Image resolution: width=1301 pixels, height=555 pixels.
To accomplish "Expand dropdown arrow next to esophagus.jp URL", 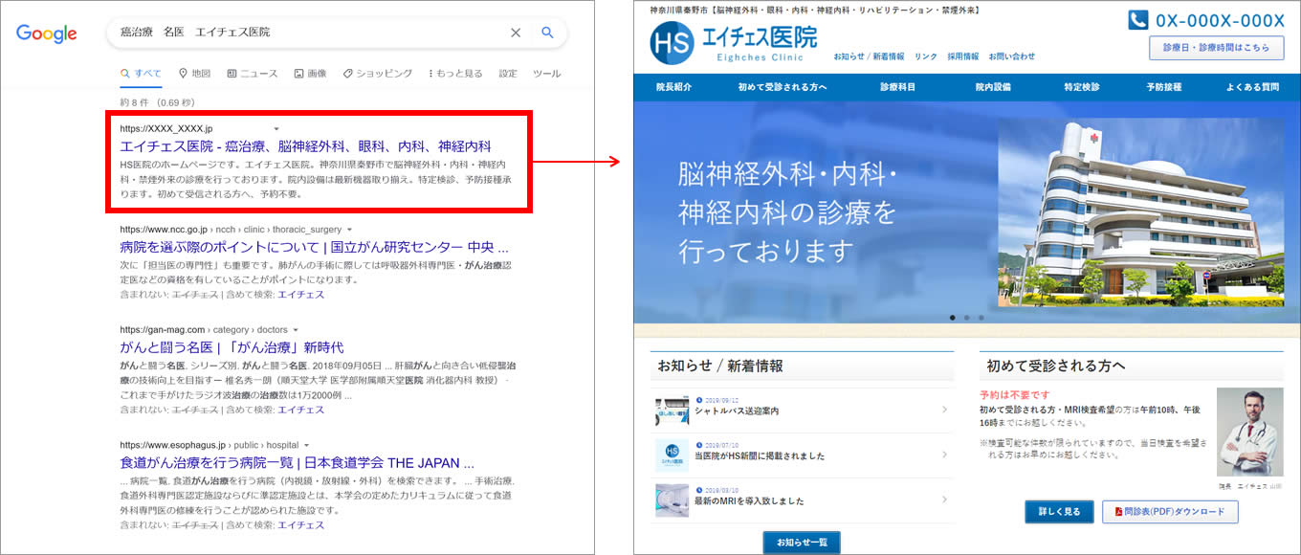I will 306,445.
